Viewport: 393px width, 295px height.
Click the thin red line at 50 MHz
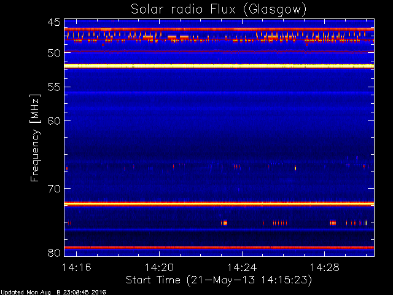219,52
